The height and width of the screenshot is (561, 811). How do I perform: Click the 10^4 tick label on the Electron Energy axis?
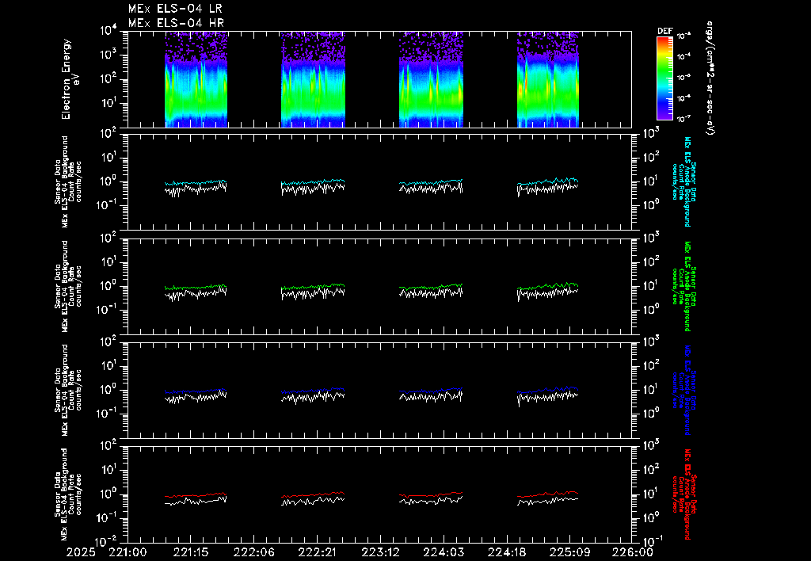[x=109, y=31]
